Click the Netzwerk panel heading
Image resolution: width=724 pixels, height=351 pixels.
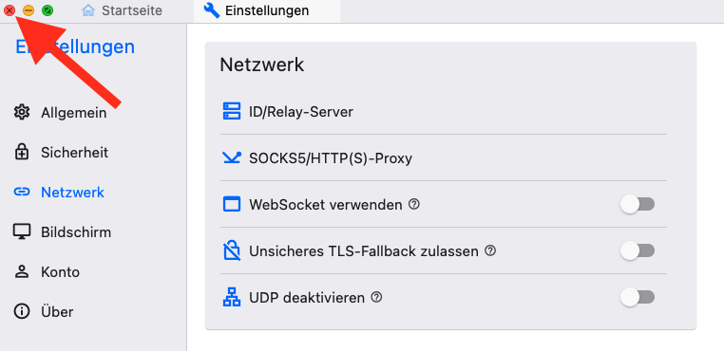262,65
